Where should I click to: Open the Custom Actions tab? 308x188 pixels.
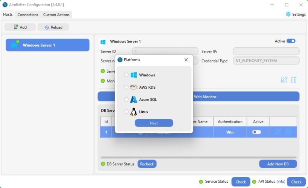56,15
